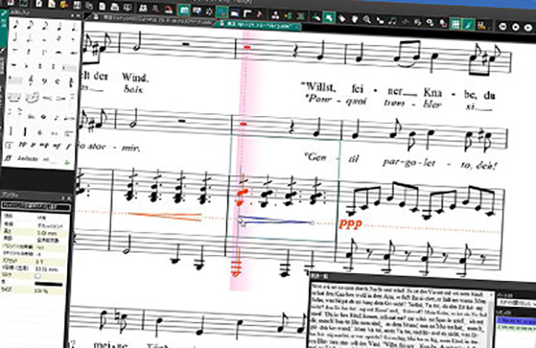Select the mf dynamic in the palette
Screen dimensions: 536x348
click(x=56, y=146)
